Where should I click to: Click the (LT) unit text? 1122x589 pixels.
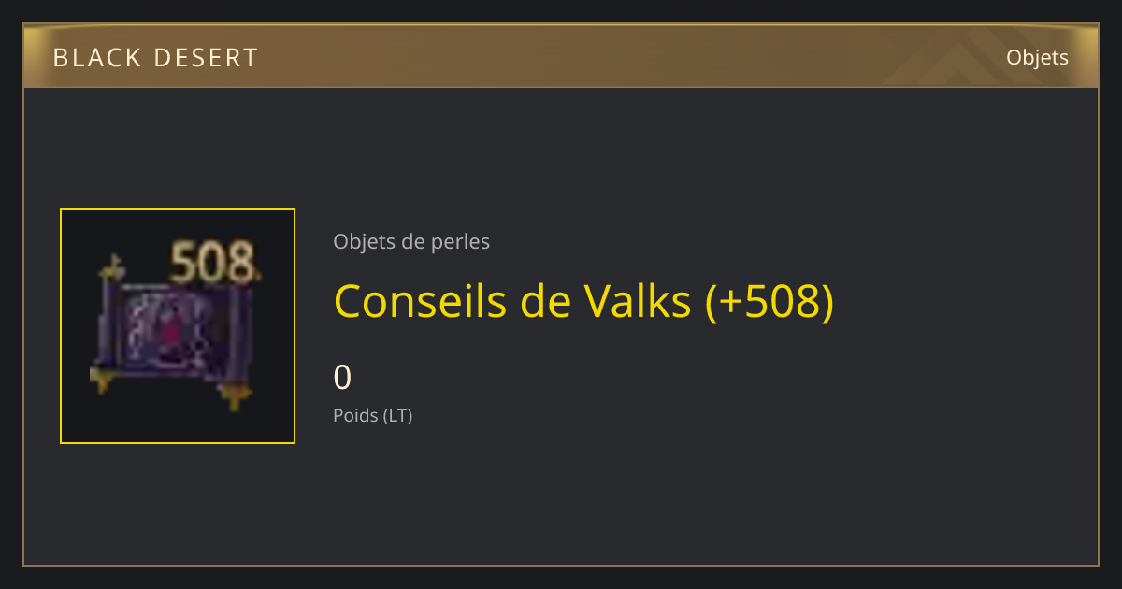click(397, 416)
